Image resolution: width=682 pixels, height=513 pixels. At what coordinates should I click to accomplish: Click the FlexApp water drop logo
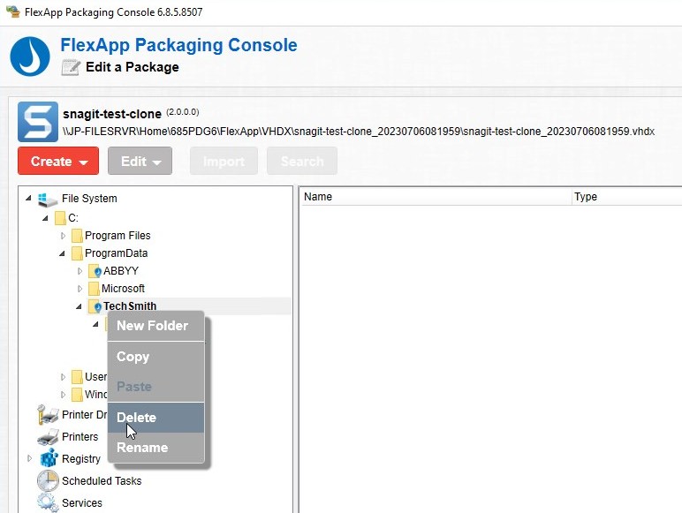point(30,57)
